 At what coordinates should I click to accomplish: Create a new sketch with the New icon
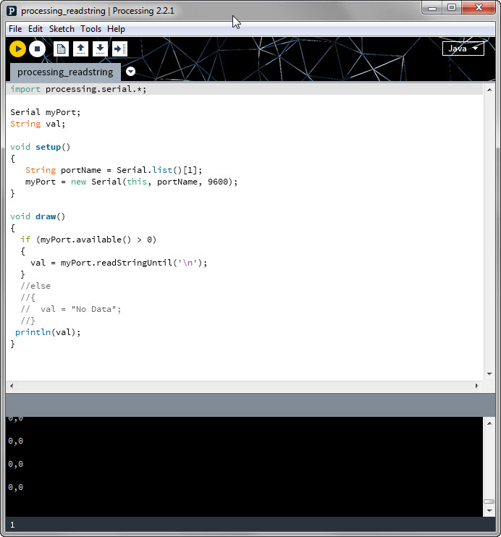coord(61,49)
